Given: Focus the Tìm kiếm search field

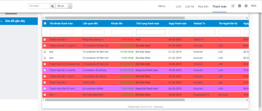Looking at the screenshot, I should point(39,6).
